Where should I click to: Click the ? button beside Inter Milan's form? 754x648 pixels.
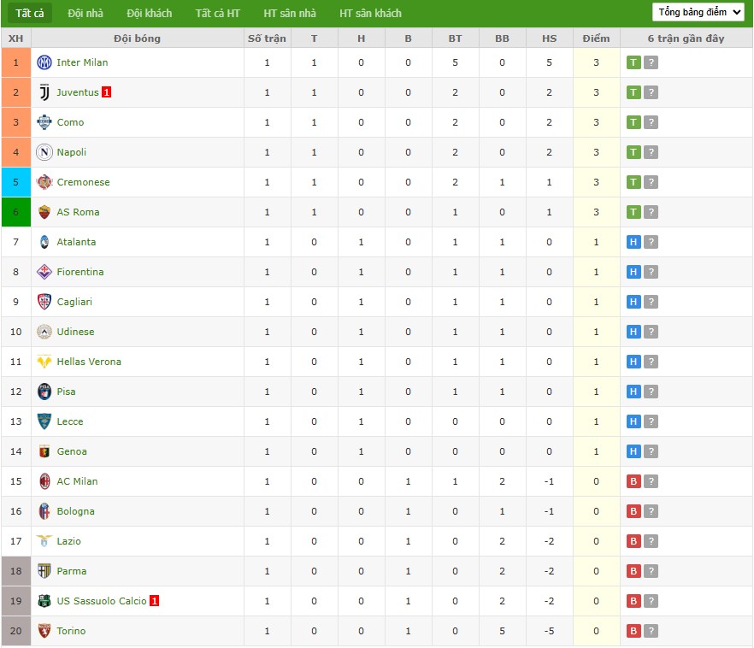coord(652,62)
